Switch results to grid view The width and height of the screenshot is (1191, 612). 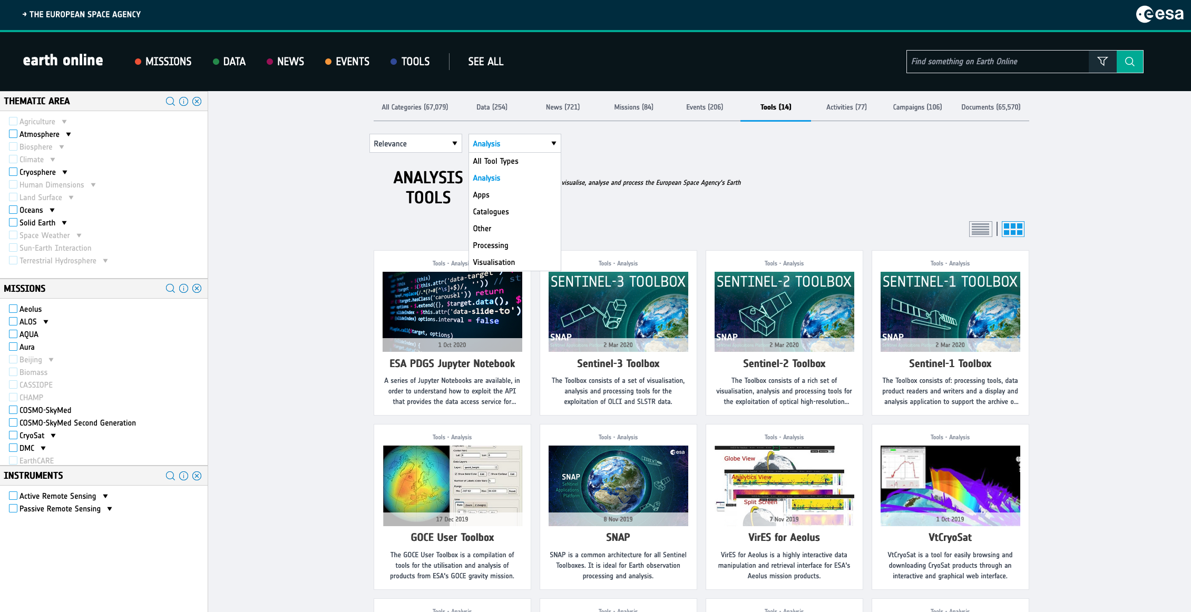pos(1013,229)
